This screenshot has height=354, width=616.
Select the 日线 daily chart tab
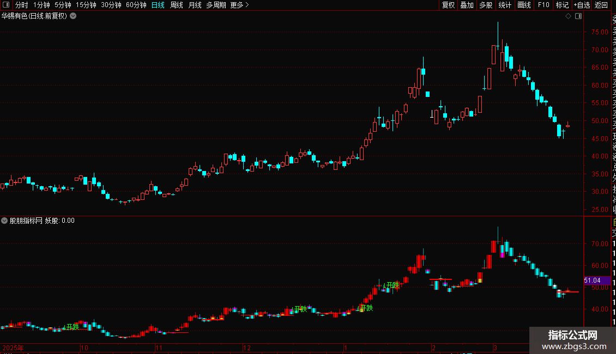click(158, 5)
